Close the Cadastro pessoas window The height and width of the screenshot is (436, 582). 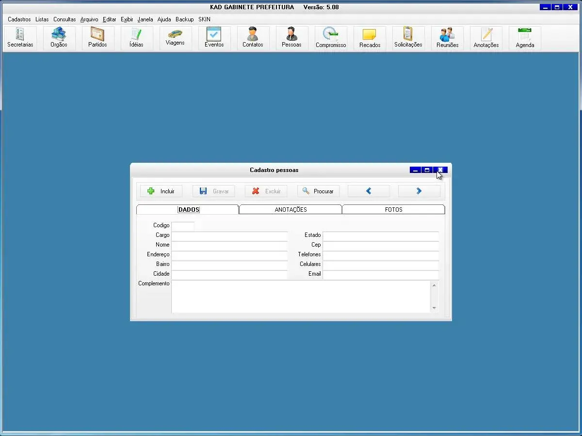pos(440,170)
